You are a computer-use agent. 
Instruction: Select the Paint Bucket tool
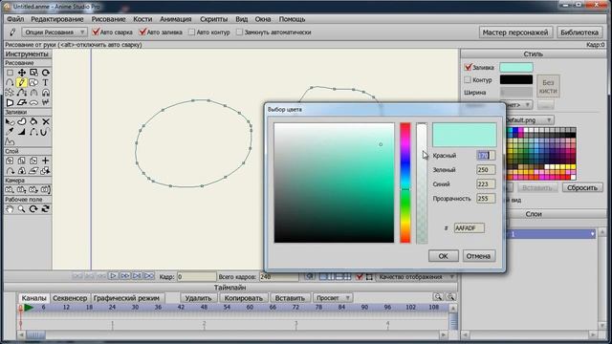pos(33,121)
